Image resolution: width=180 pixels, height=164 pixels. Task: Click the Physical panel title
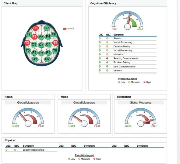10,140
